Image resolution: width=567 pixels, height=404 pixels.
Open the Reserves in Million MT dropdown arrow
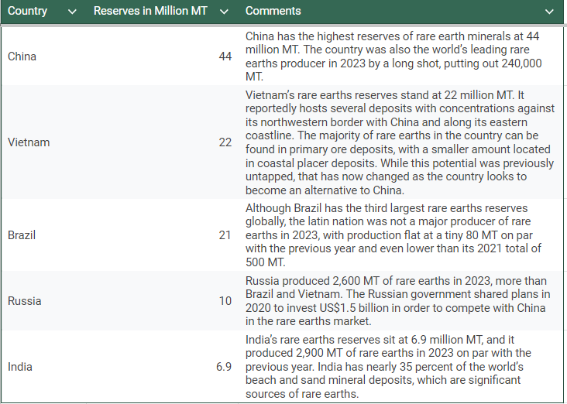tap(224, 12)
